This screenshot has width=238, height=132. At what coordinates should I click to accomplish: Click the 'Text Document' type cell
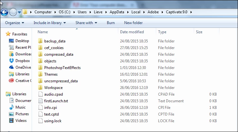(171, 101)
